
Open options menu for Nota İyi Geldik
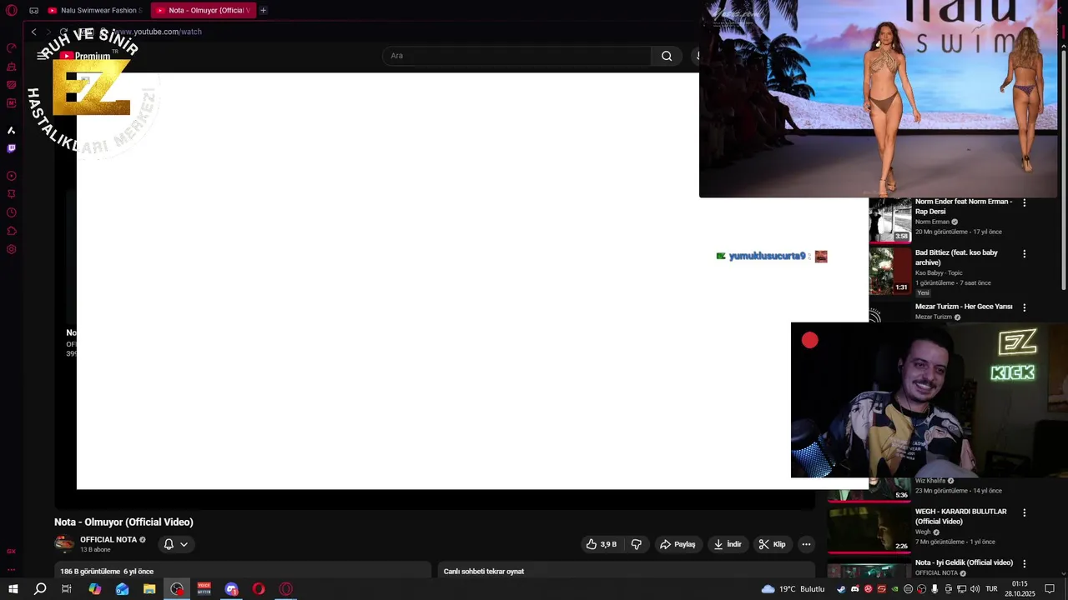(x=1025, y=563)
